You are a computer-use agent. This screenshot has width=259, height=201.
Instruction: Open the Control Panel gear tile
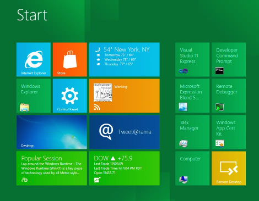coord(70,96)
